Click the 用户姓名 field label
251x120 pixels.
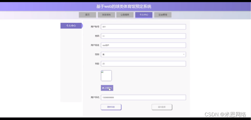(x=95, y=45)
